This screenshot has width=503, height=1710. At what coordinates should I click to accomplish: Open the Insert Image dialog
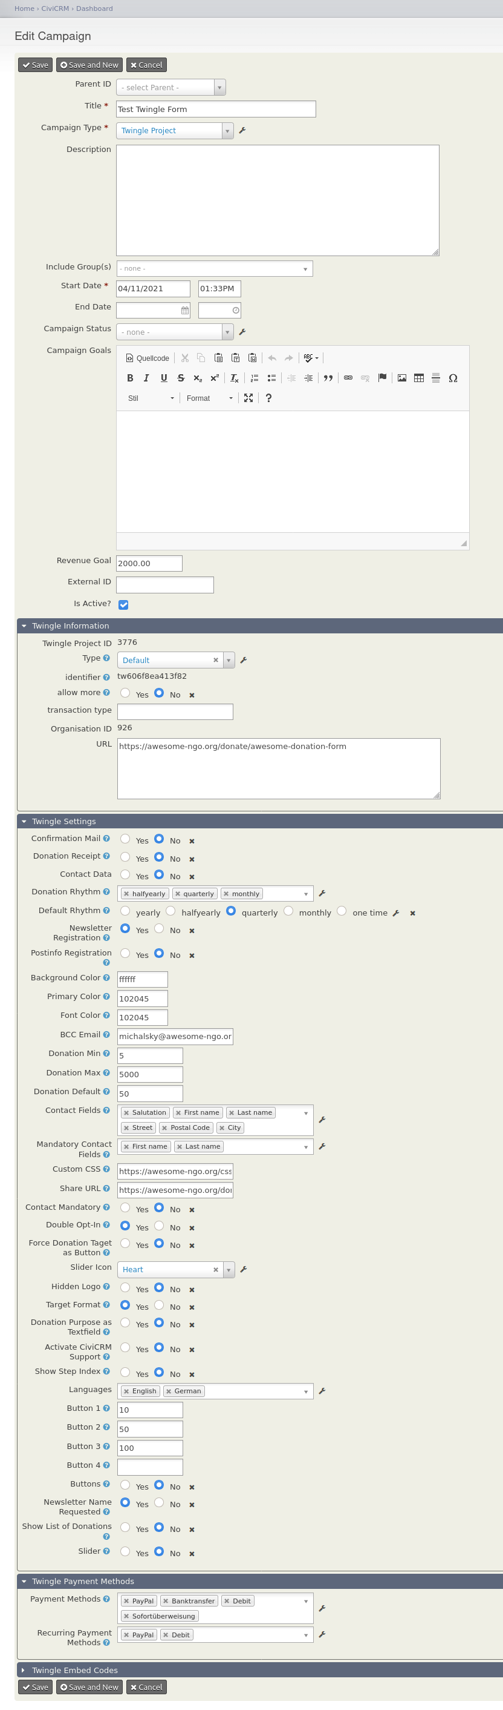(401, 378)
